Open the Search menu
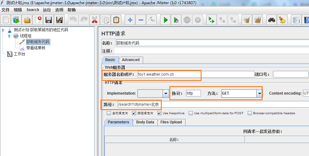Screen dimensions: 309x156 click(x=33, y=10)
